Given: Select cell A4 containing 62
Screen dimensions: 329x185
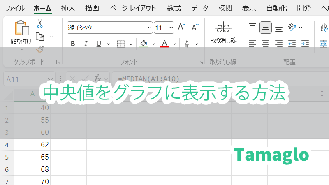Looking at the screenshot, I should pos(32,145).
